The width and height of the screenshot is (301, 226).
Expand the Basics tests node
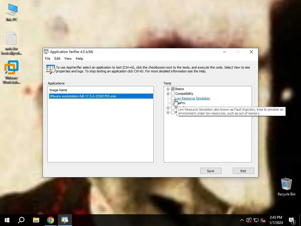(x=168, y=89)
